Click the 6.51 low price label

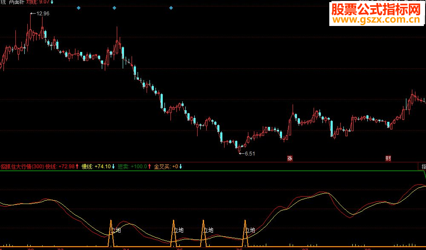249,153
